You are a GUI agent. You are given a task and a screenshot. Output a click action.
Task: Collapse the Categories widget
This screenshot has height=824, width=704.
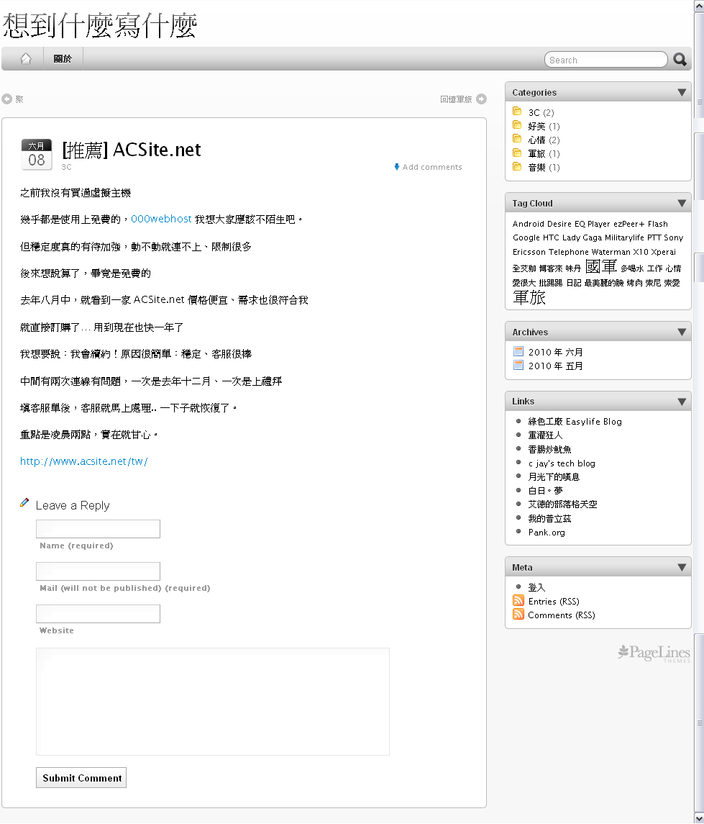pyautogui.click(x=682, y=93)
